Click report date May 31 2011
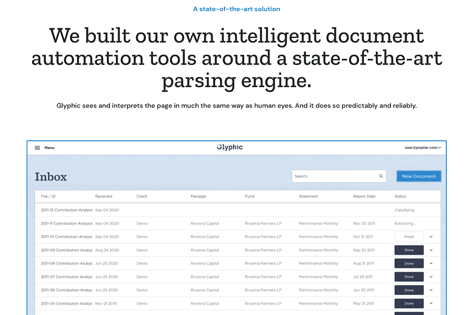Viewport: 470px width, 315px height. [363, 303]
